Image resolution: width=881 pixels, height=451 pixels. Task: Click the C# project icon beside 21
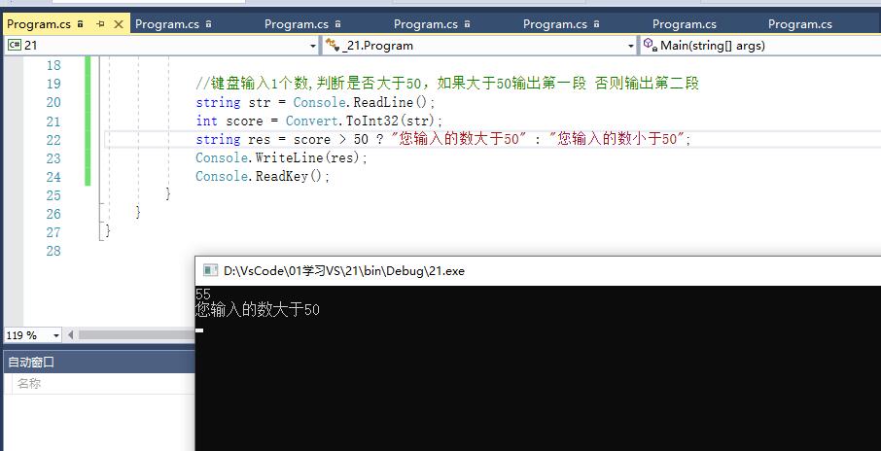[x=15, y=45]
